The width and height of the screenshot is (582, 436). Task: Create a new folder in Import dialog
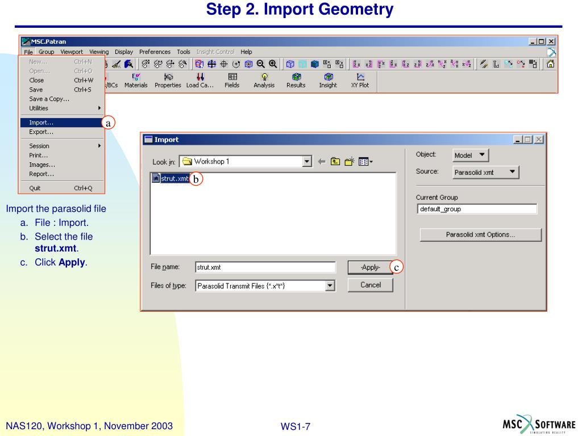click(350, 162)
